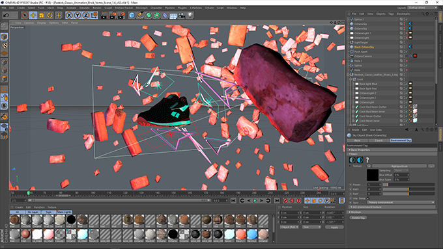
Task: Click the black texture preview swatch
Action: coord(373,175)
